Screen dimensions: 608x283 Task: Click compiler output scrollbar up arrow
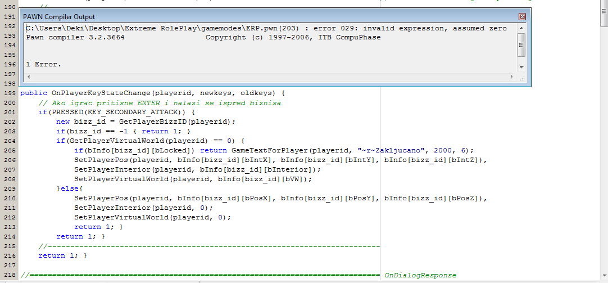(x=521, y=28)
